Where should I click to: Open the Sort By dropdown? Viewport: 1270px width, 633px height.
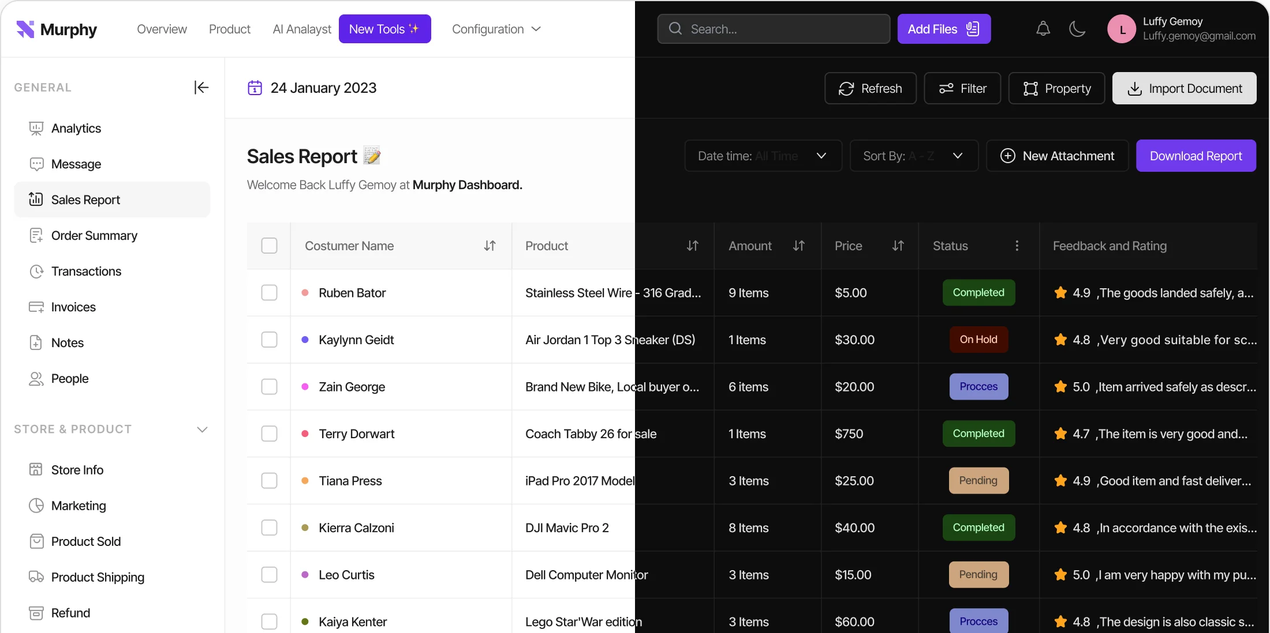coord(913,156)
